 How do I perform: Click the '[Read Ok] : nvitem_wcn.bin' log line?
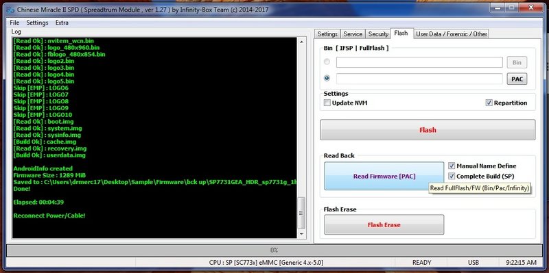pyautogui.click(x=54, y=41)
